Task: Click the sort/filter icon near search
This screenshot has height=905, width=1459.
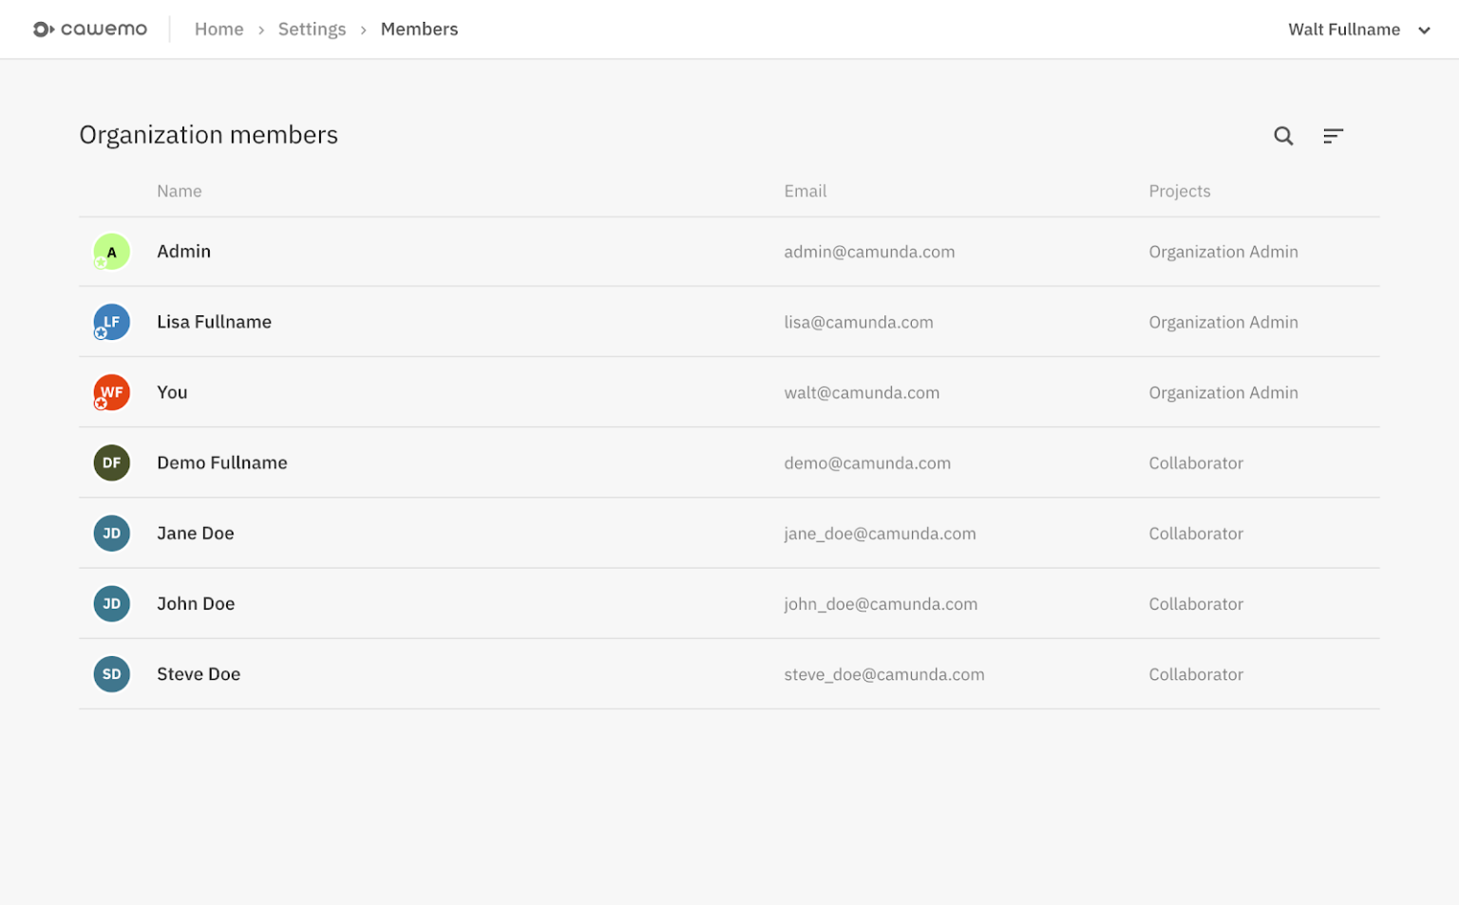Action: tap(1334, 136)
